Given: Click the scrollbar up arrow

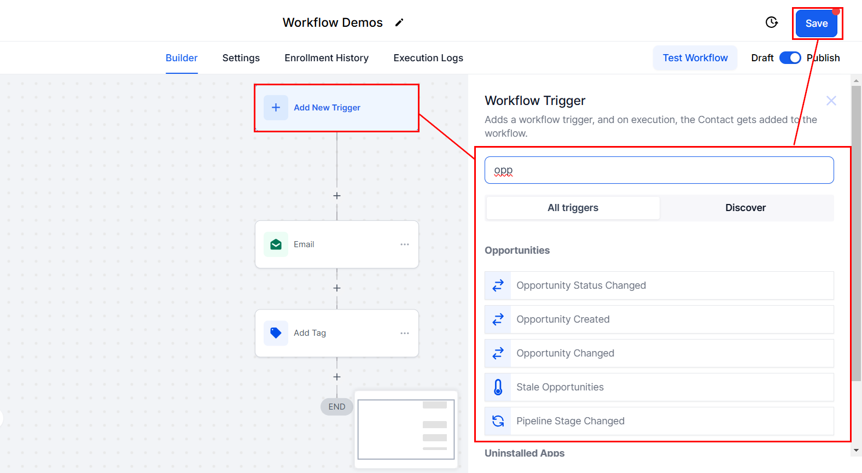Looking at the screenshot, I should tap(857, 80).
